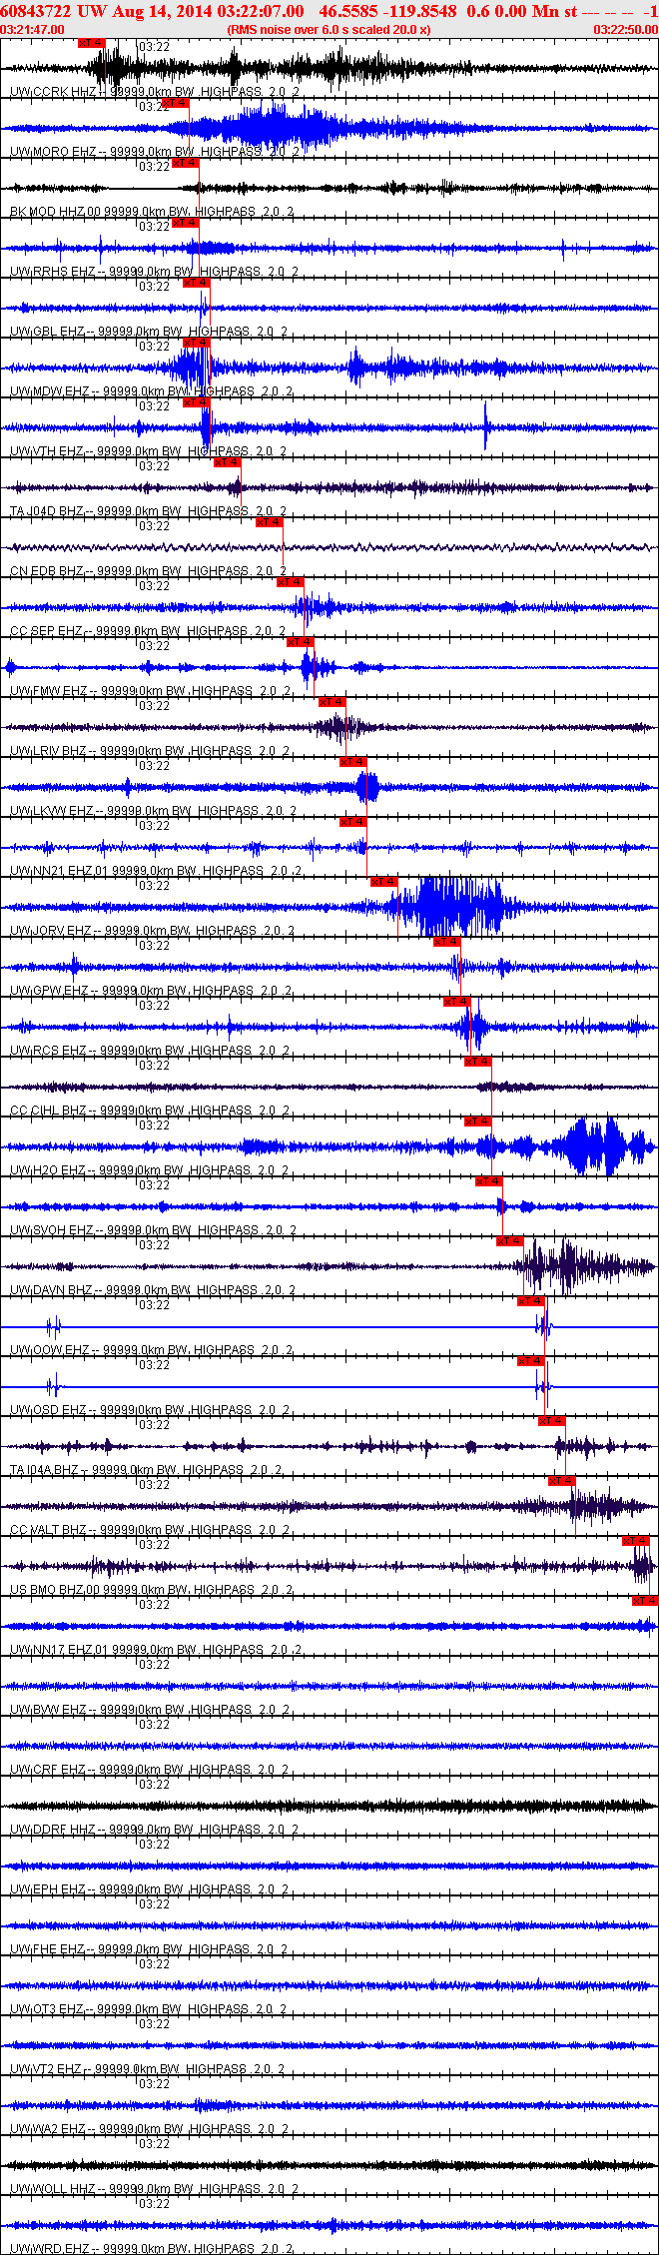Select the UW CRF EHZ station label
The height and width of the screenshot is (2255, 659).
pos(150,1770)
